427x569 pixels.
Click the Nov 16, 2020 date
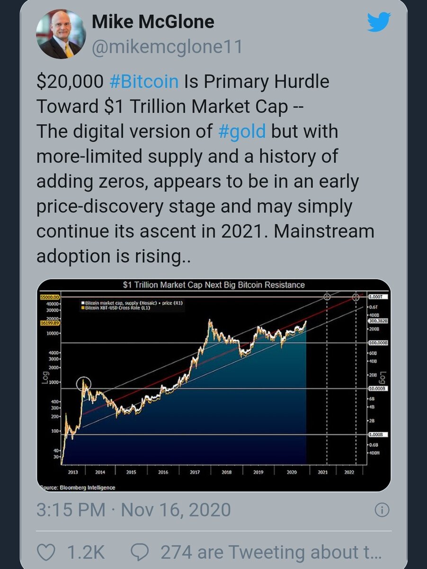[176, 510]
